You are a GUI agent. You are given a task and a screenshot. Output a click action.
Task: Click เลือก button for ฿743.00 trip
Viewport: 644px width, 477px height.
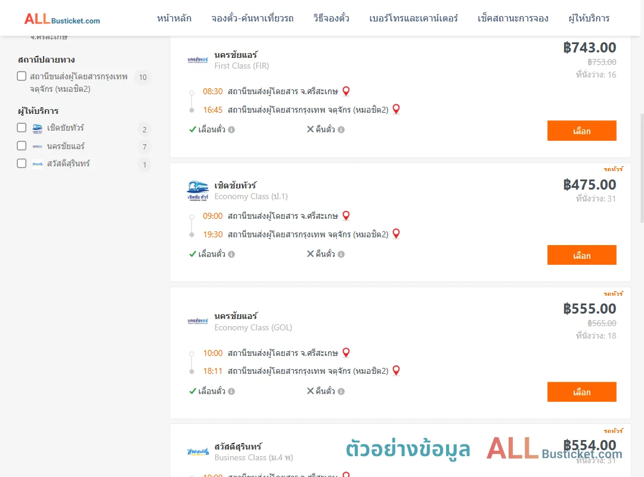click(581, 131)
